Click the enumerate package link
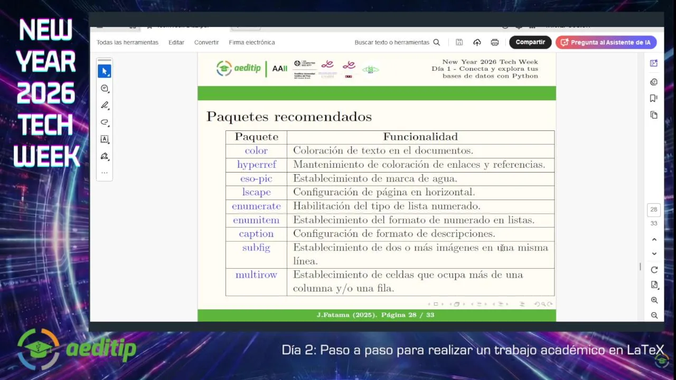676x380 pixels. [256, 206]
